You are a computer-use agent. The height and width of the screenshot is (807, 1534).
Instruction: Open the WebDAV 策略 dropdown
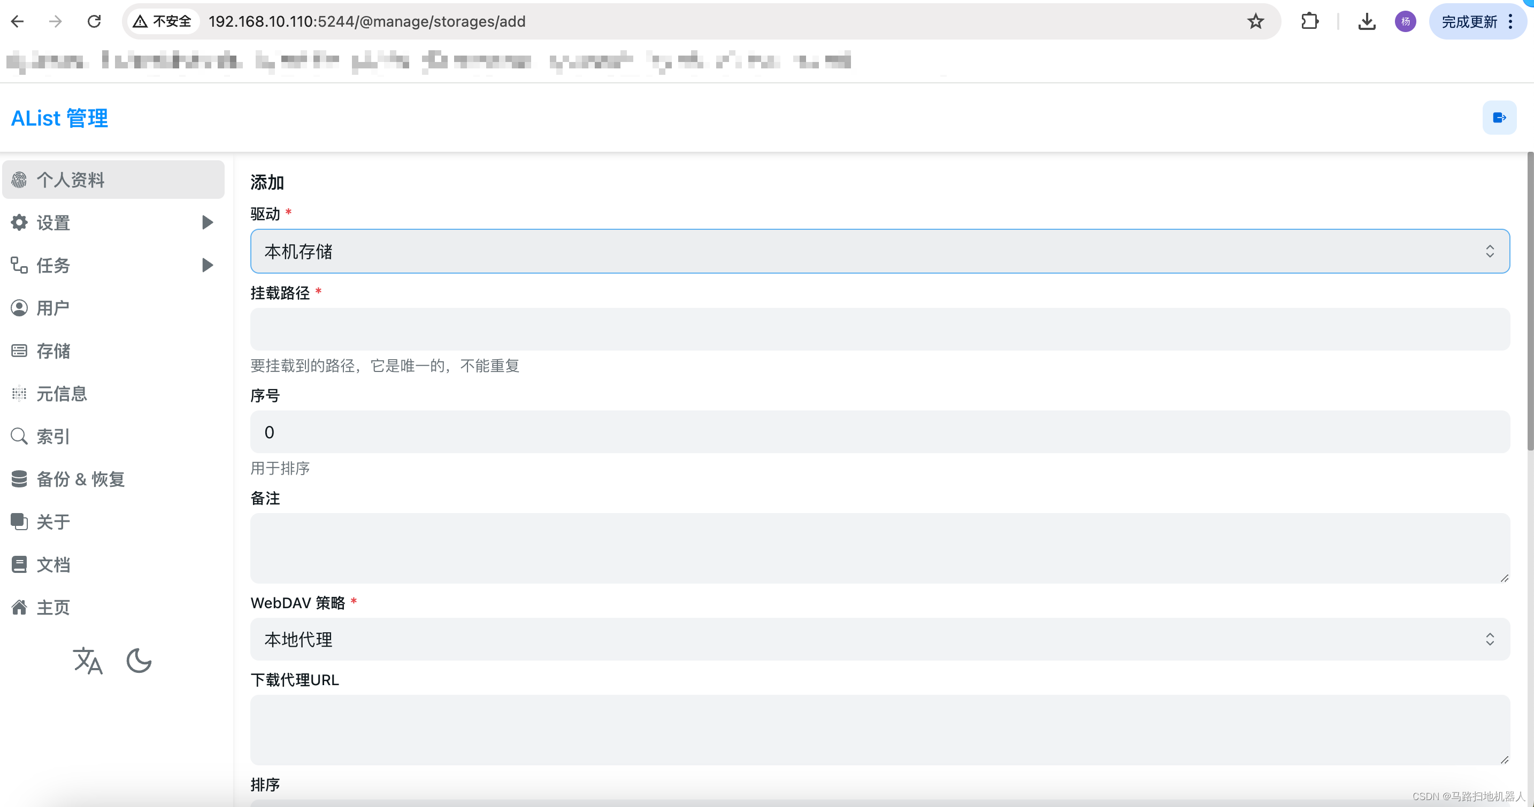click(x=879, y=639)
